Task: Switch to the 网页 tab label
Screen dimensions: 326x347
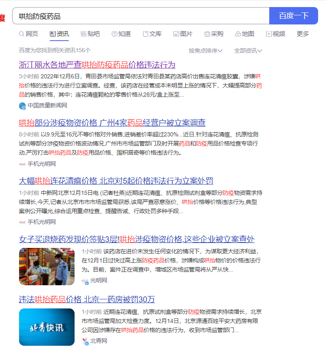Action: 32,34
